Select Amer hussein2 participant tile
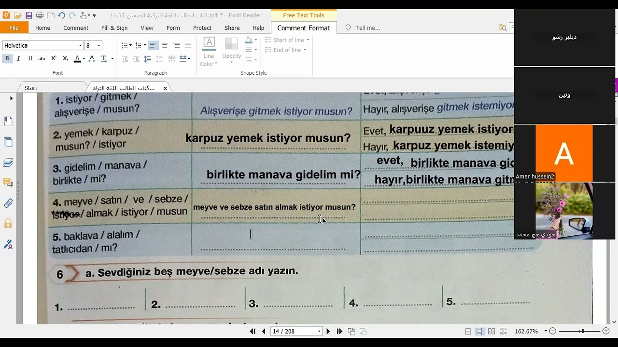618x347 pixels. (564, 153)
